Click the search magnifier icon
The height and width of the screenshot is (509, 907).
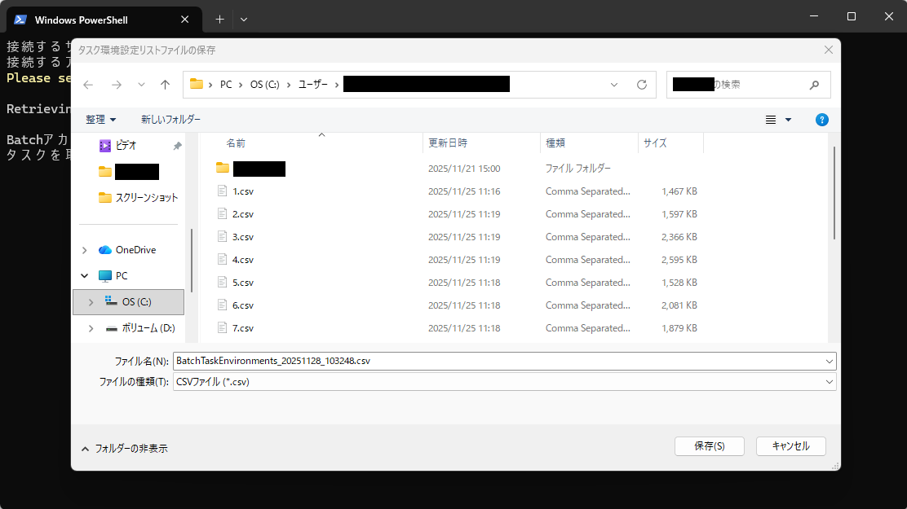click(814, 84)
